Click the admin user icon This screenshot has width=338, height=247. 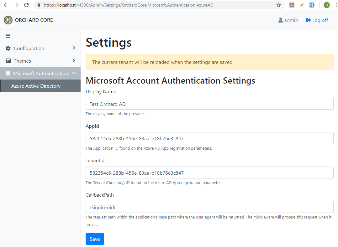280,20
